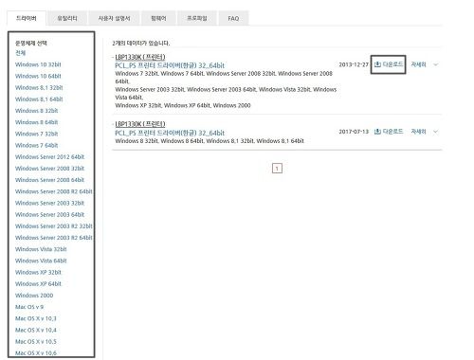Download the driver dated 2017-07-13
Viewport: 474px width, 360px height.
pyautogui.click(x=389, y=132)
